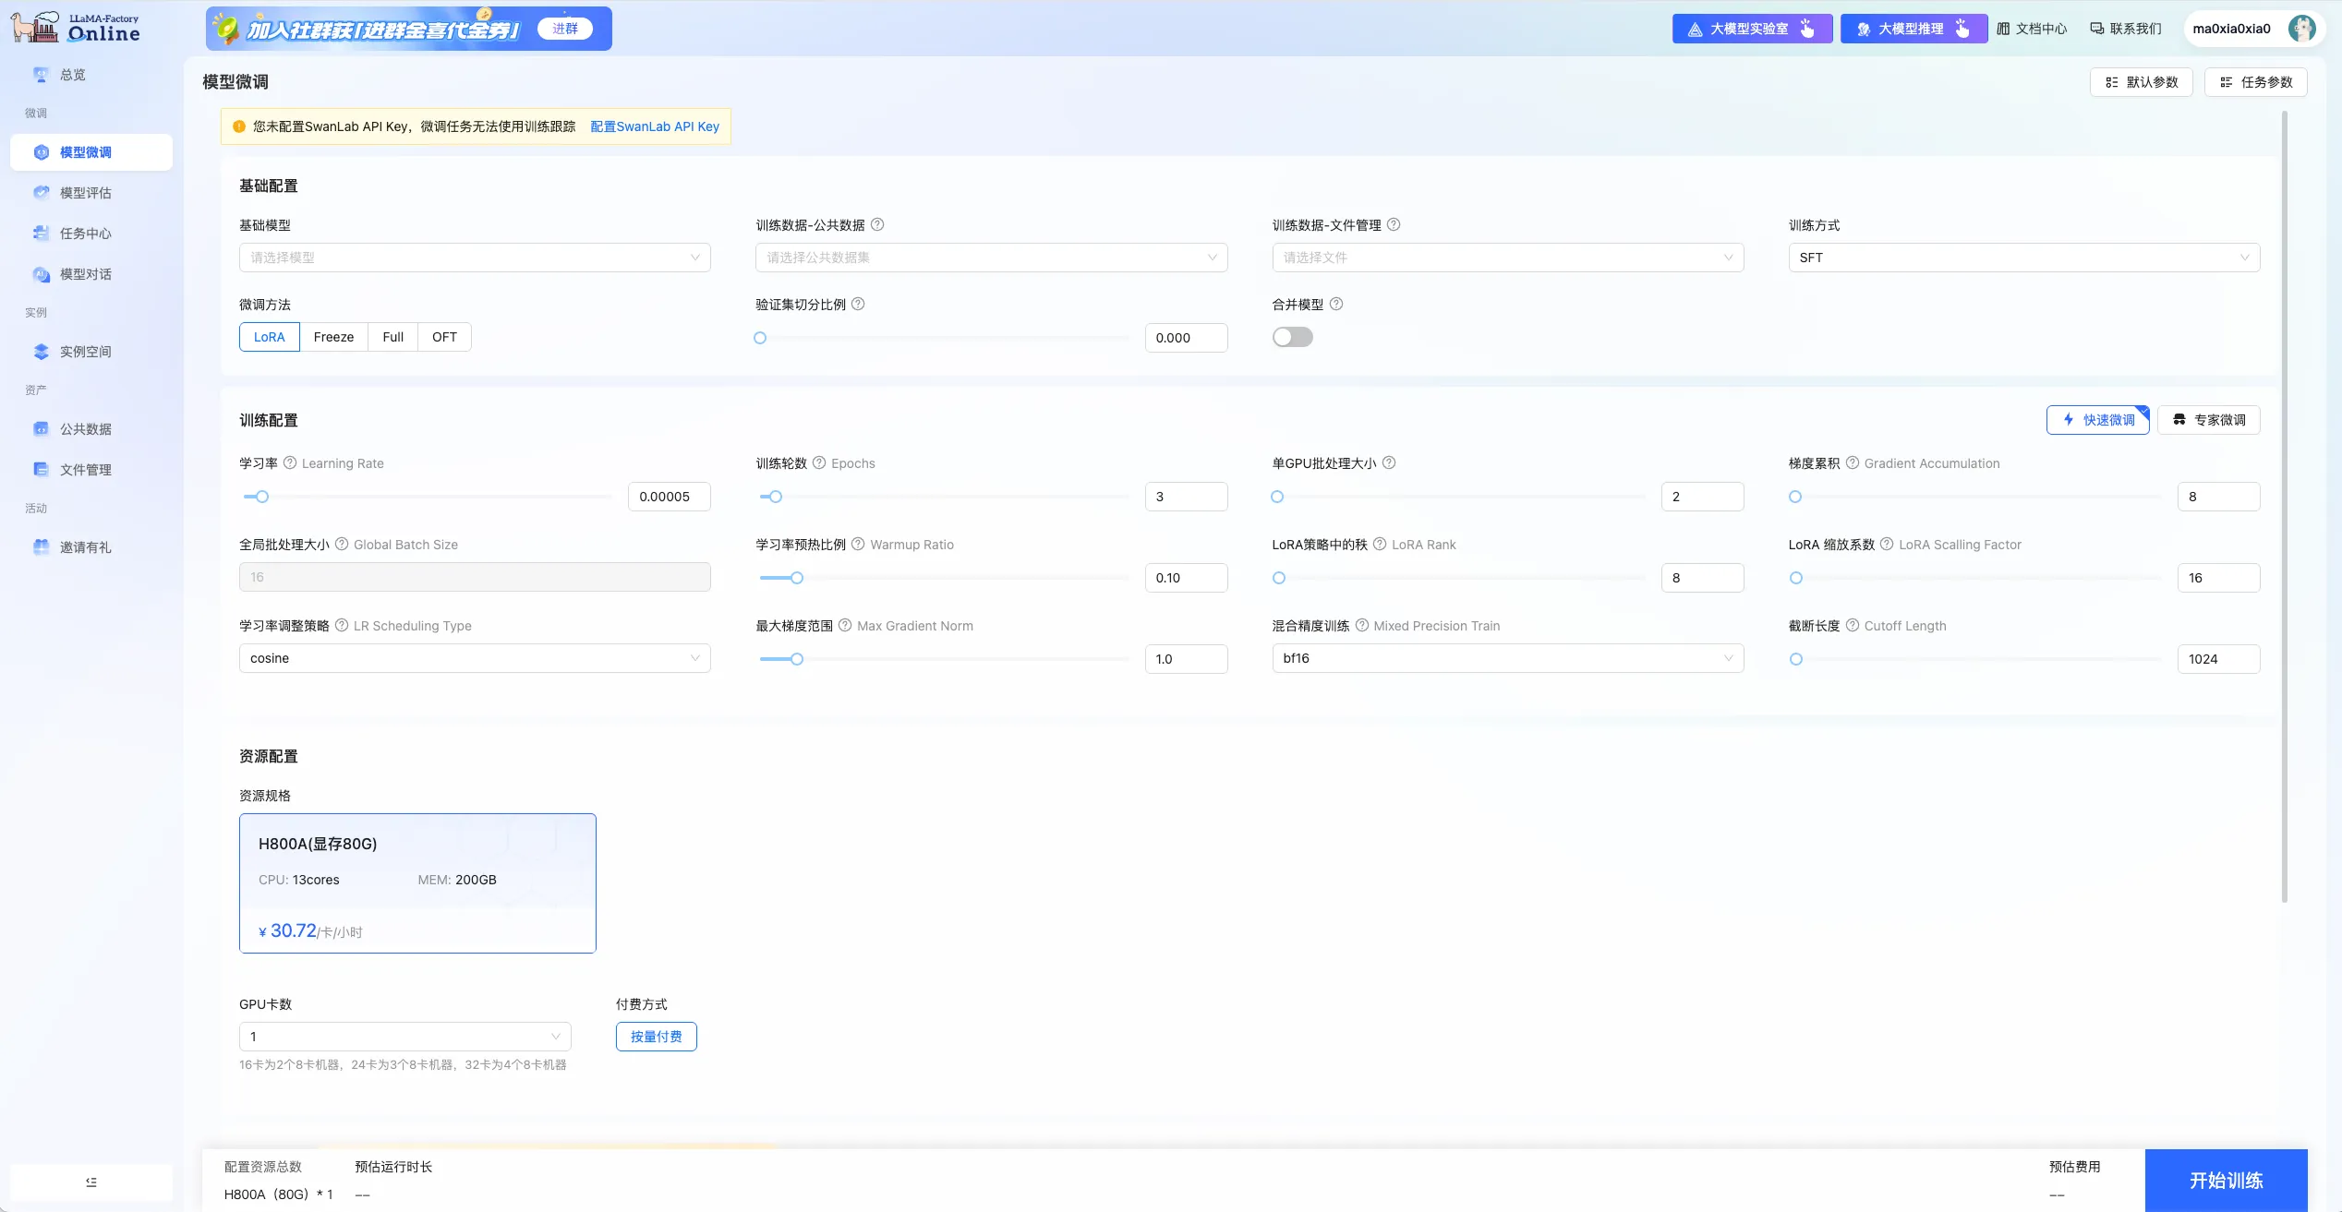Open the cosine LR scheduling dropdown
The image size is (2342, 1212).
pyautogui.click(x=474, y=658)
